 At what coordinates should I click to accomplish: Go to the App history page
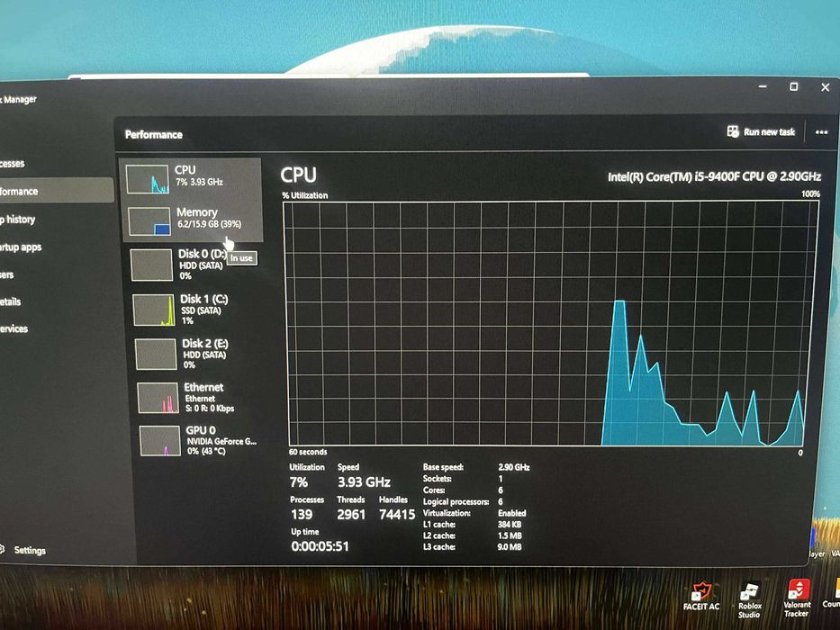coord(18,219)
